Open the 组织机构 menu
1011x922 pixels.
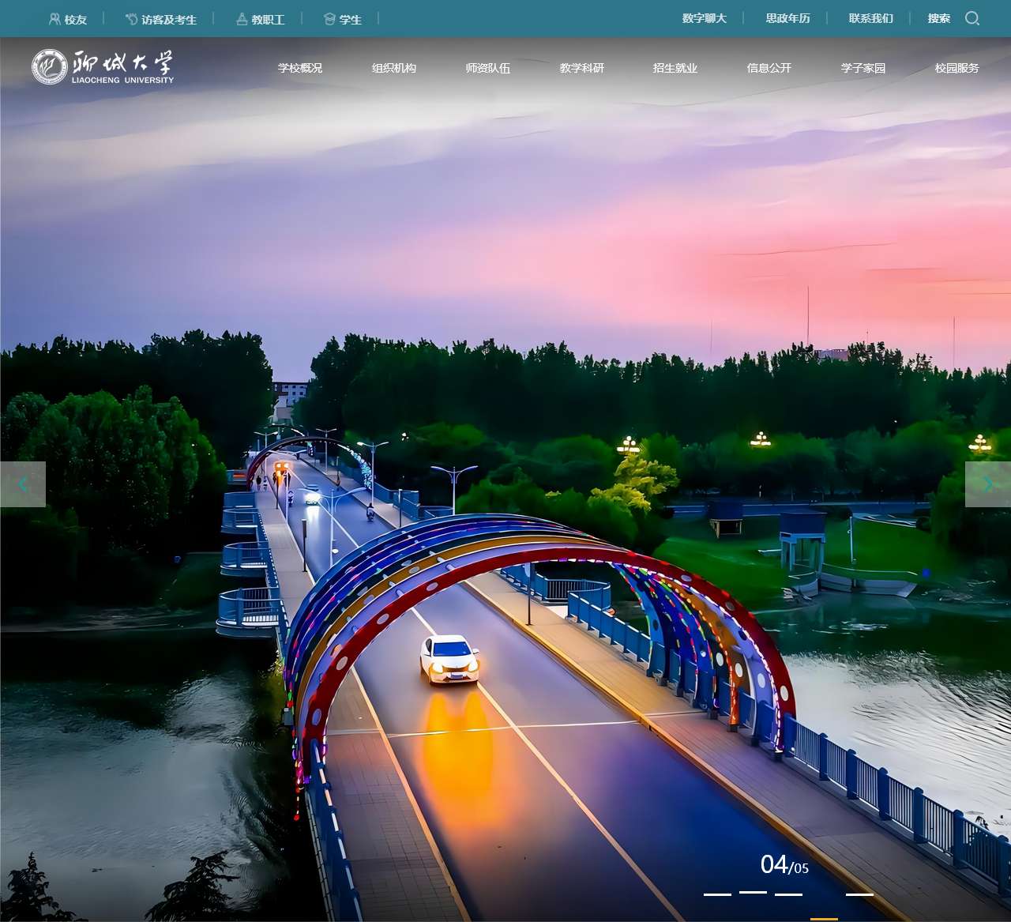point(394,68)
